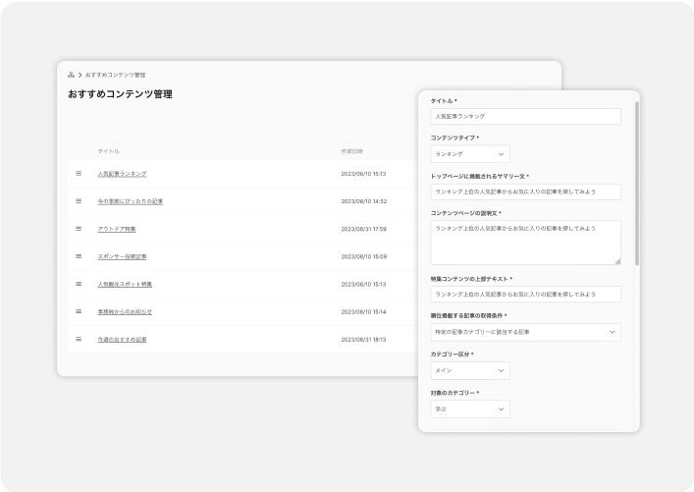Click drag handle for 人気記事ランキング row
Viewport: 694px width, 492px height.
click(x=80, y=174)
